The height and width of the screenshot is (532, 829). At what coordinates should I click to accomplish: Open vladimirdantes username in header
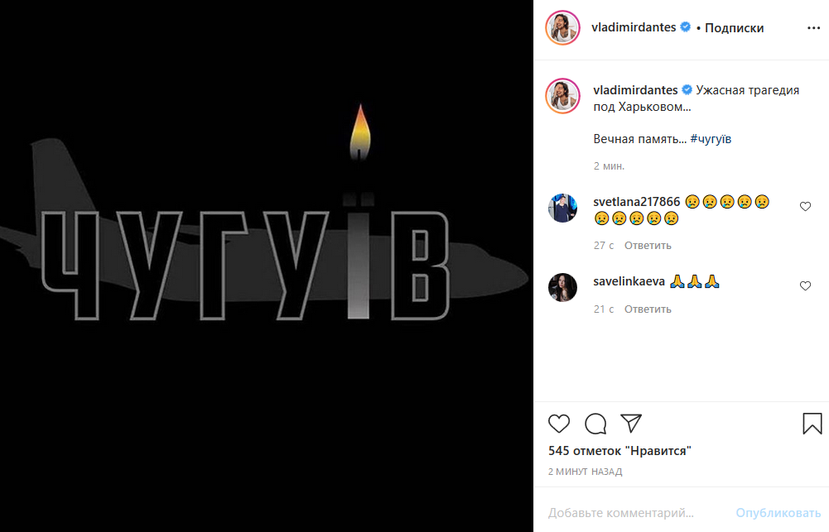coord(634,27)
